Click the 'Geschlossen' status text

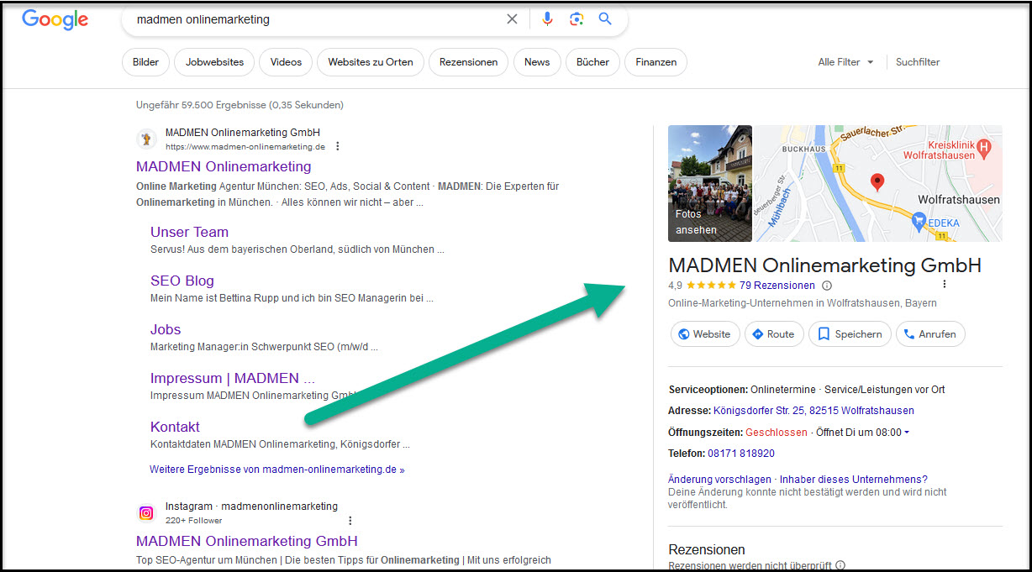pyautogui.click(x=777, y=433)
